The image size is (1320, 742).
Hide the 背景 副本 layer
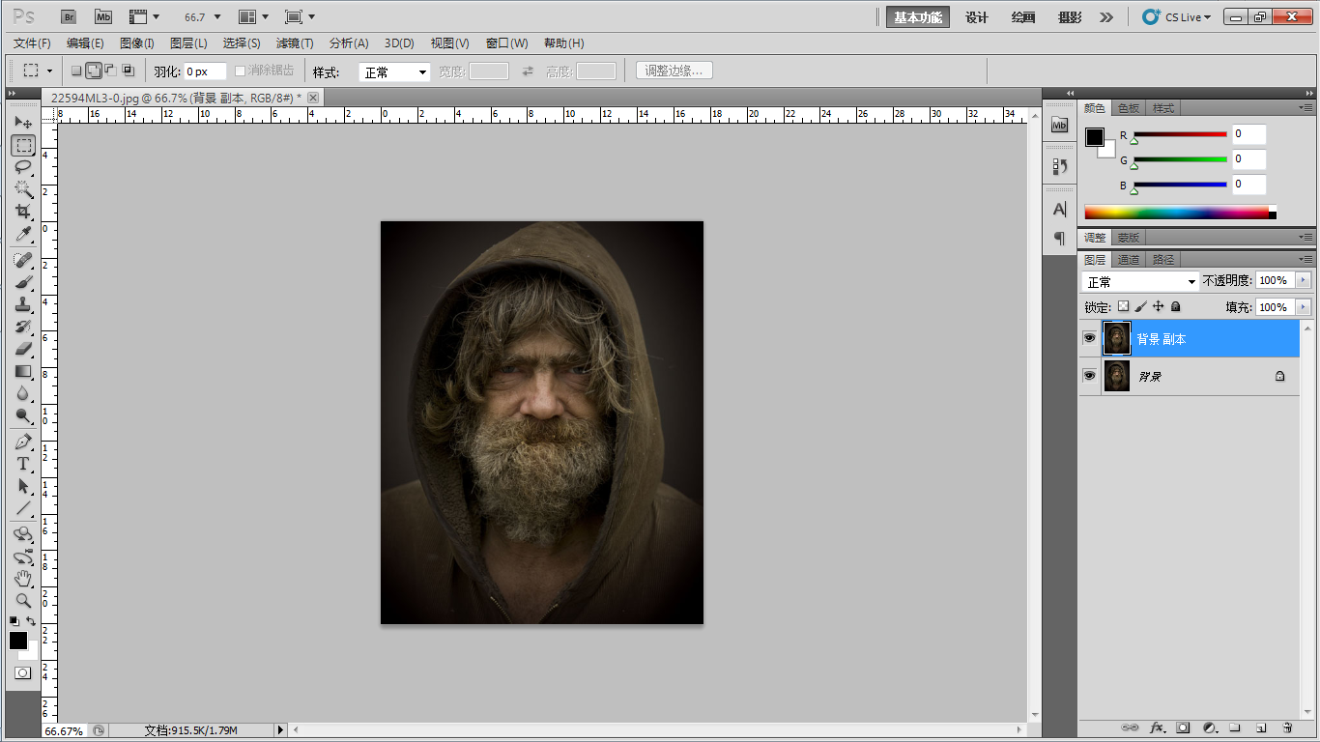click(1090, 339)
